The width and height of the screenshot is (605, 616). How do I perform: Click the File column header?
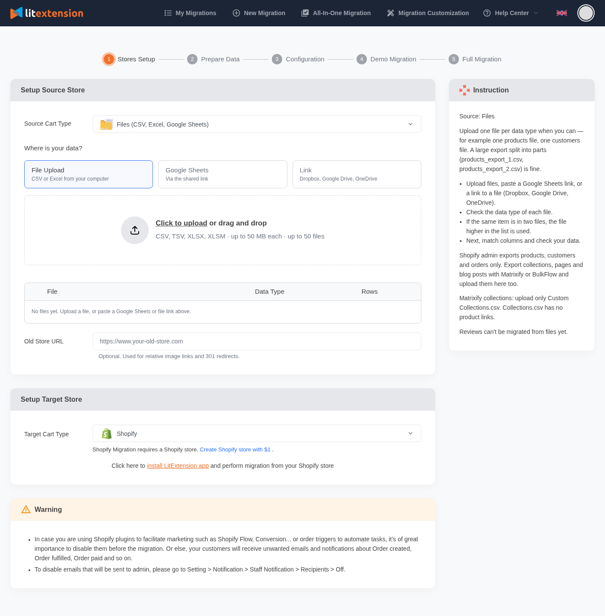click(52, 292)
